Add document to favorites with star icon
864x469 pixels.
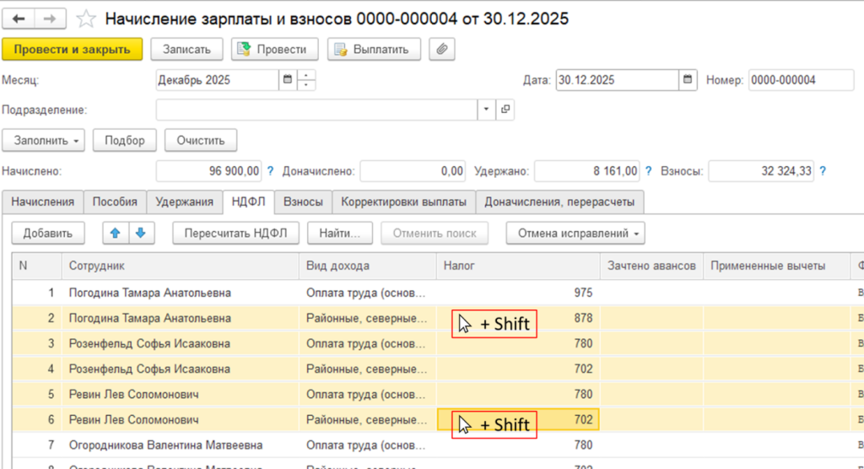pos(84,19)
